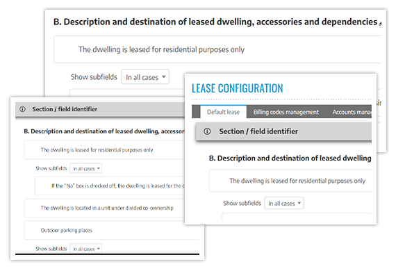The width and height of the screenshot is (396, 271).
Task: Open the Accounts management tab
Action: pos(352,112)
